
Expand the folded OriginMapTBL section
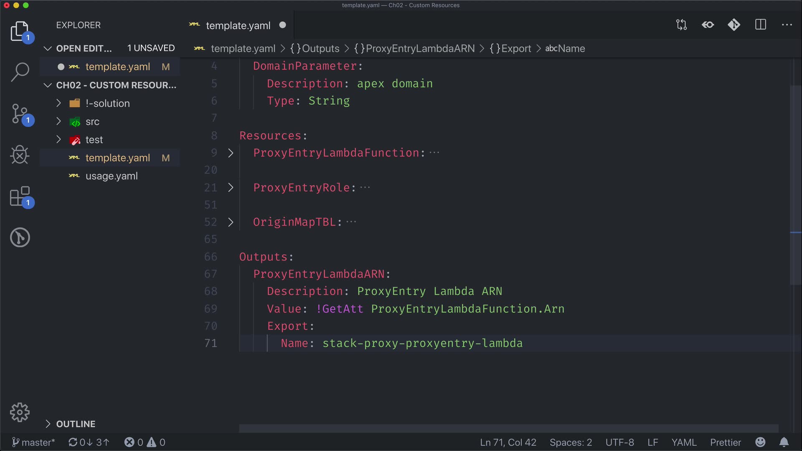(x=231, y=222)
